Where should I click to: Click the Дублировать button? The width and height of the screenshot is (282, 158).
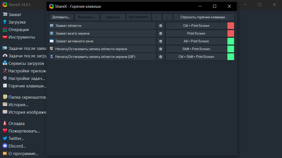click(139, 17)
